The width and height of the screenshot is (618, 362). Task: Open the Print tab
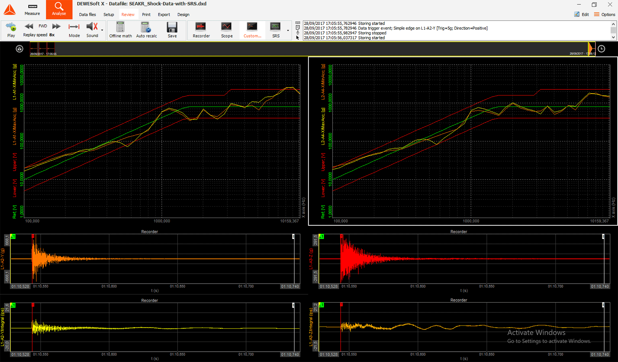tap(146, 15)
